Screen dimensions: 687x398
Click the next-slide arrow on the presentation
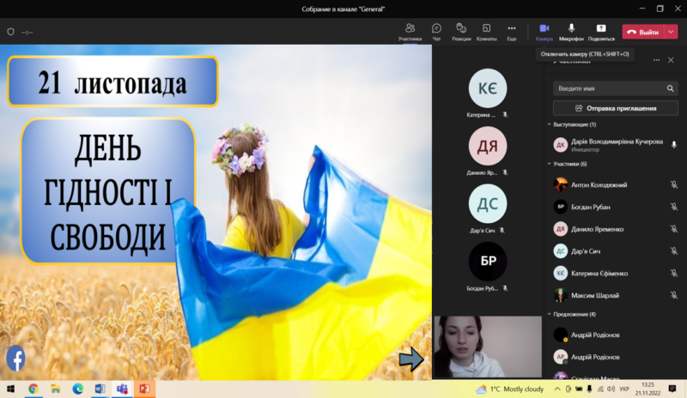(x=412, y=361)
